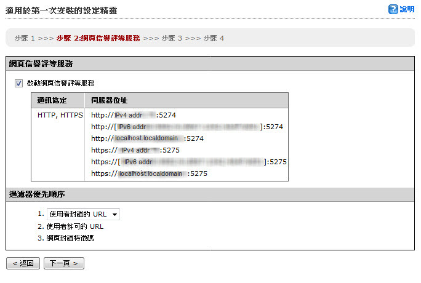The width and height of the screenshot is (421, 283).
Task: Click the http IPv6 address on port 5274
Action: tap(186, 127)
